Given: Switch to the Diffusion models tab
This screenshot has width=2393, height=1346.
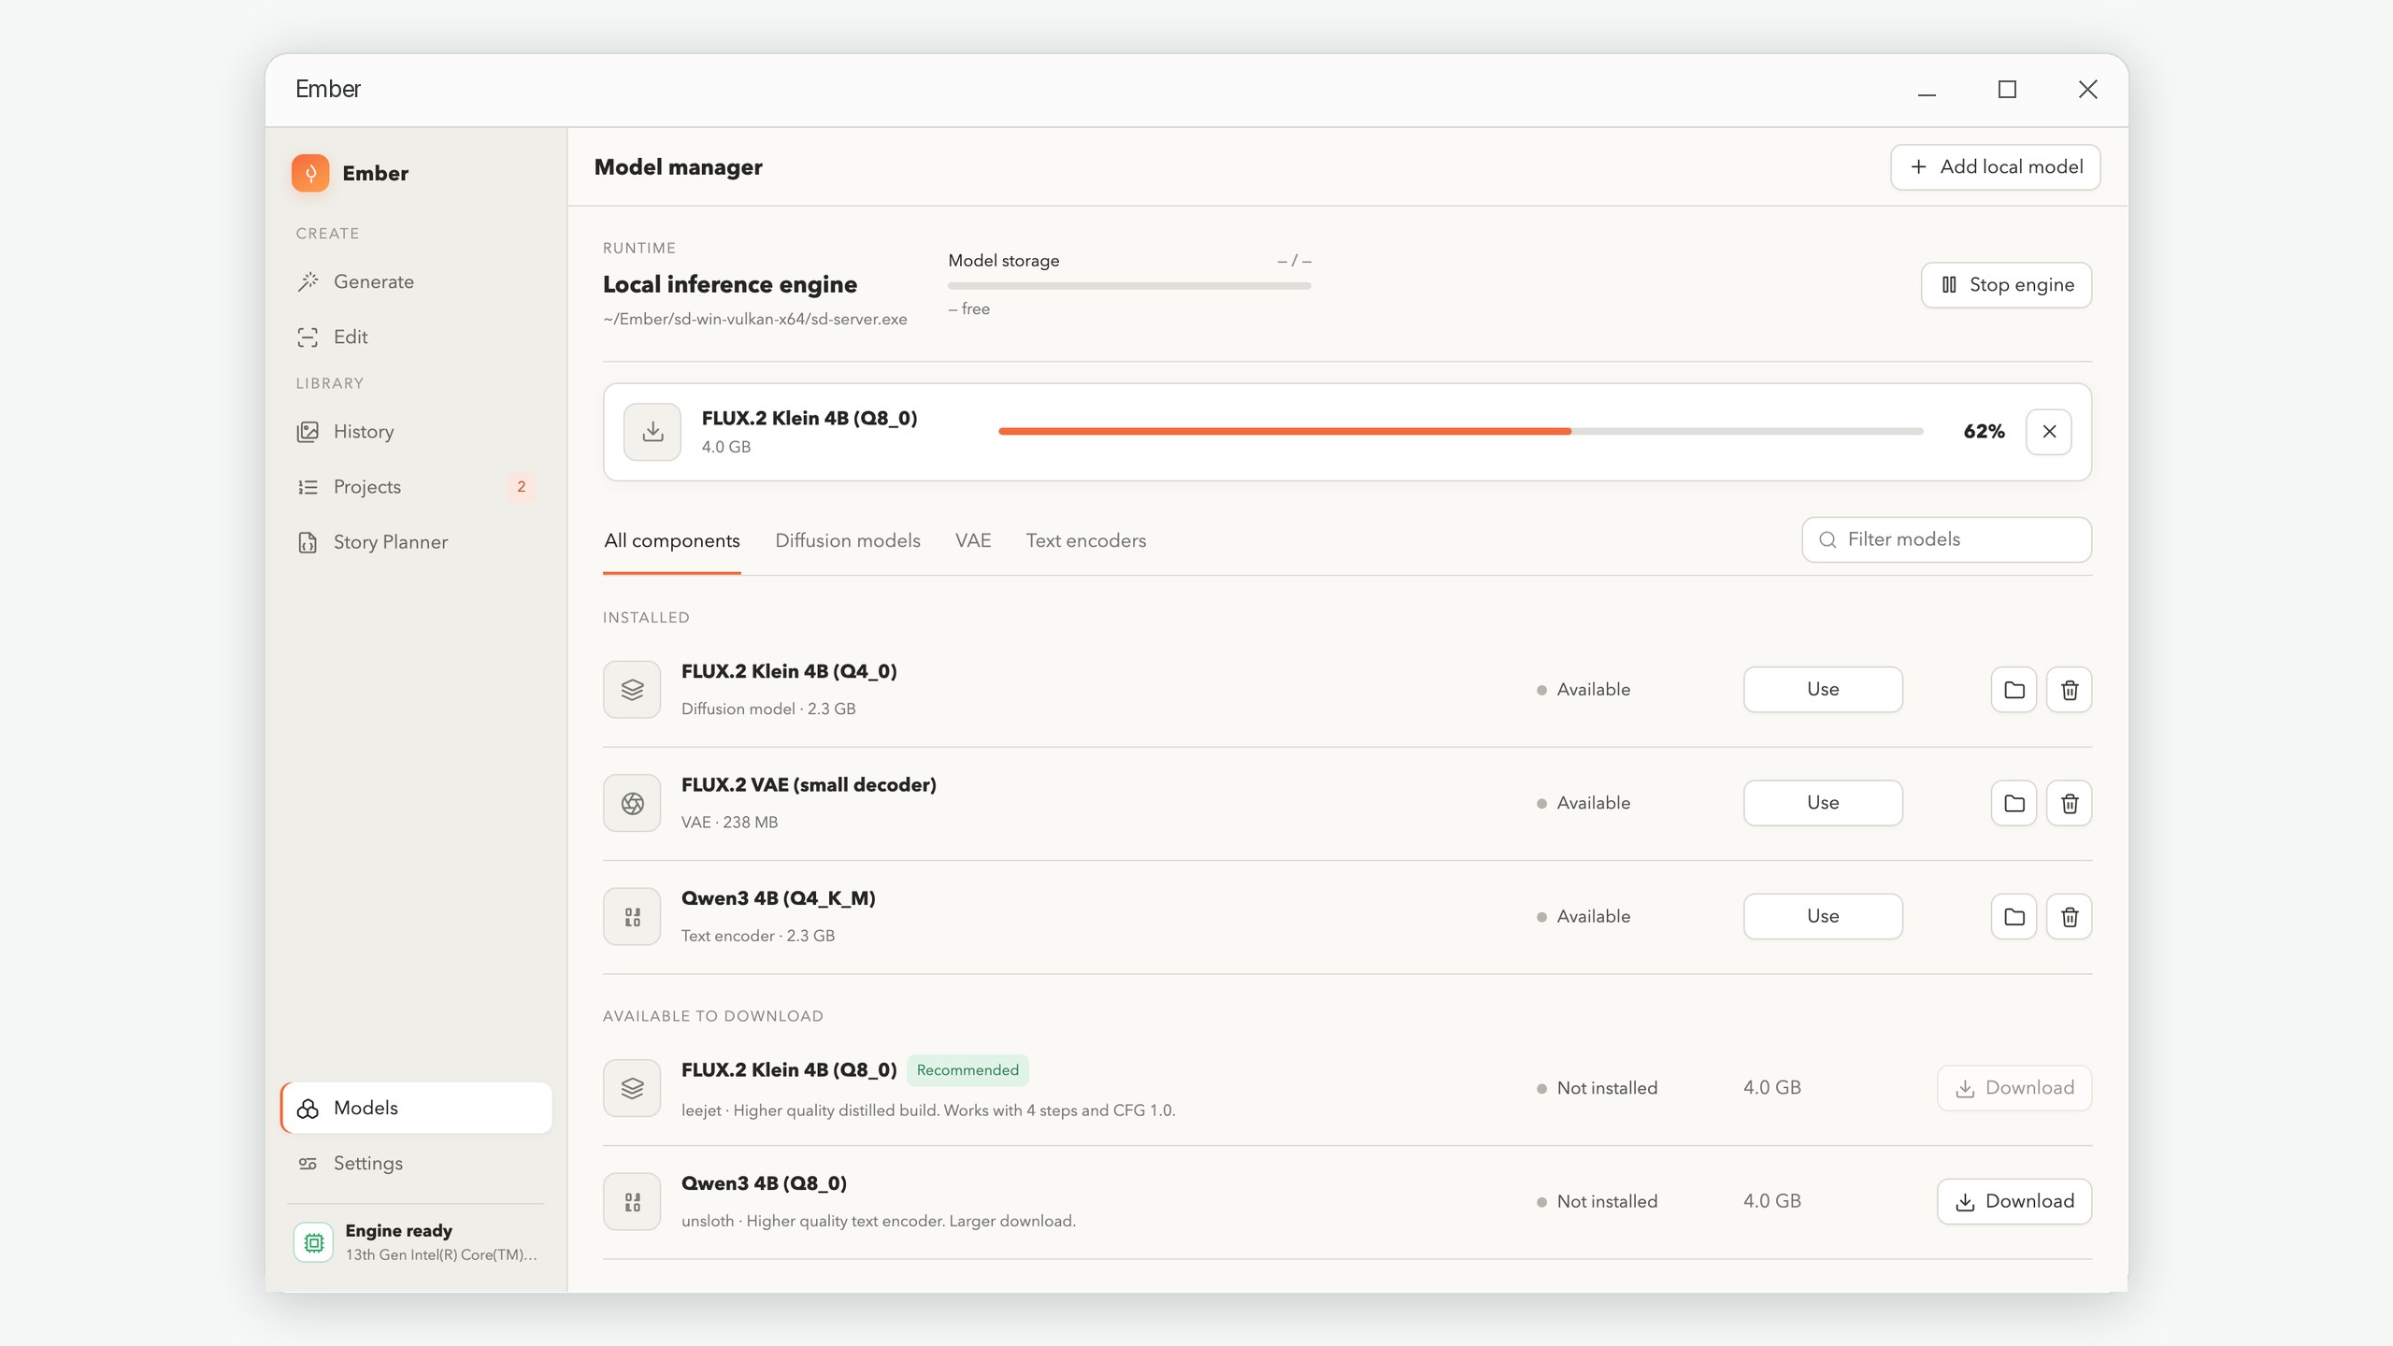Looking at the screenshot, I should (x=848, y=540).
